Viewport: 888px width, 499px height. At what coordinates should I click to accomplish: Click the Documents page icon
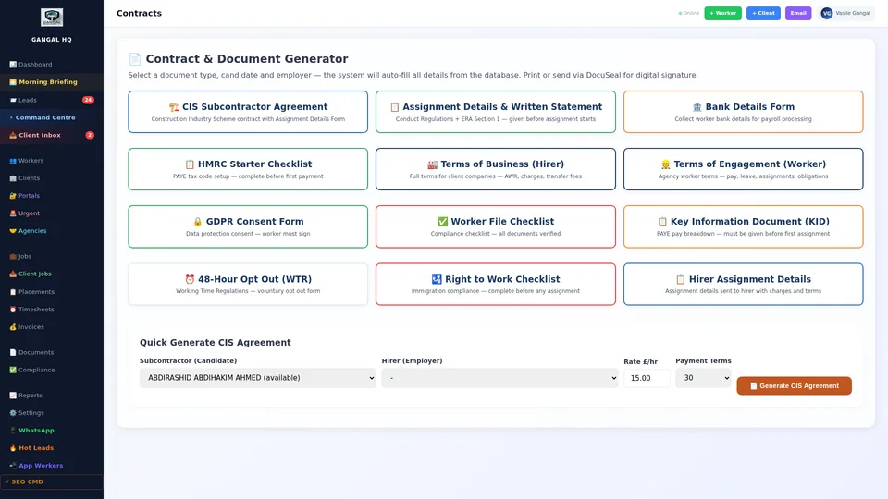12,352
